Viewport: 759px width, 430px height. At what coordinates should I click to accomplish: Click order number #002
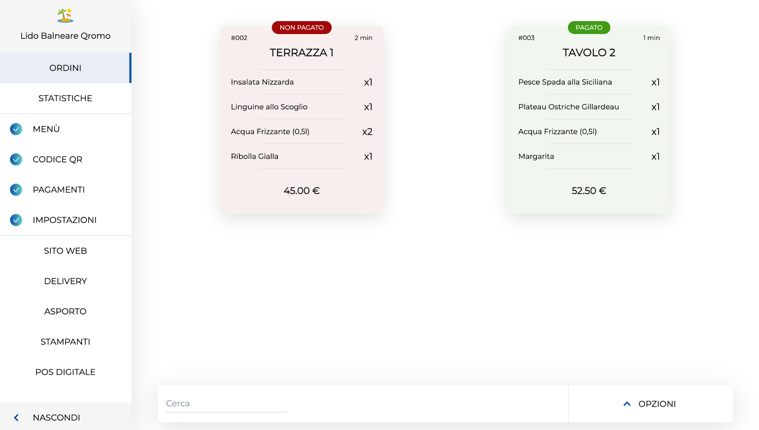(x=239, y=38)
